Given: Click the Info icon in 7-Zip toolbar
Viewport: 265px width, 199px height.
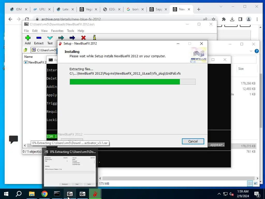Looking at the screenshot, I should (x=94, y=37).
